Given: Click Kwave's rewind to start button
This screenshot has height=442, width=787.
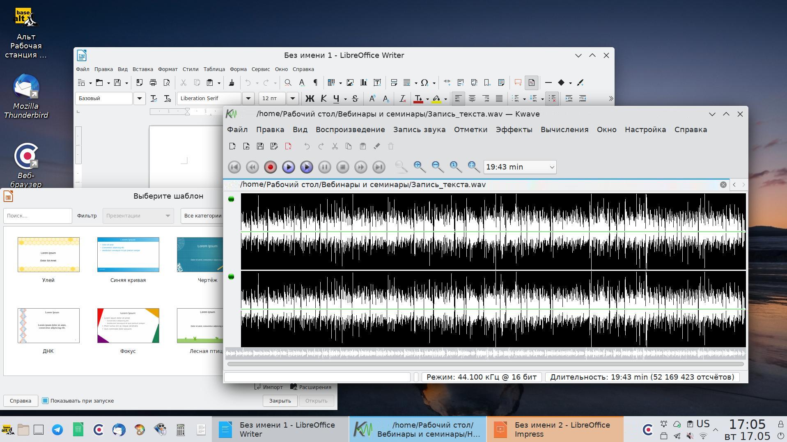Looking at the screenshot, I should (x=234, y=167).
